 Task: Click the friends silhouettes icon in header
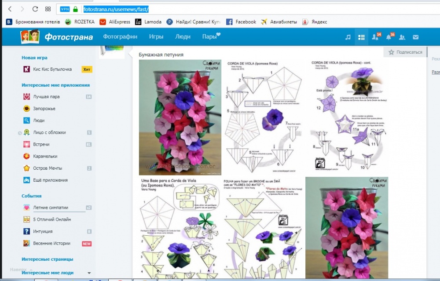pyautogui.click(x=402, y=37)
